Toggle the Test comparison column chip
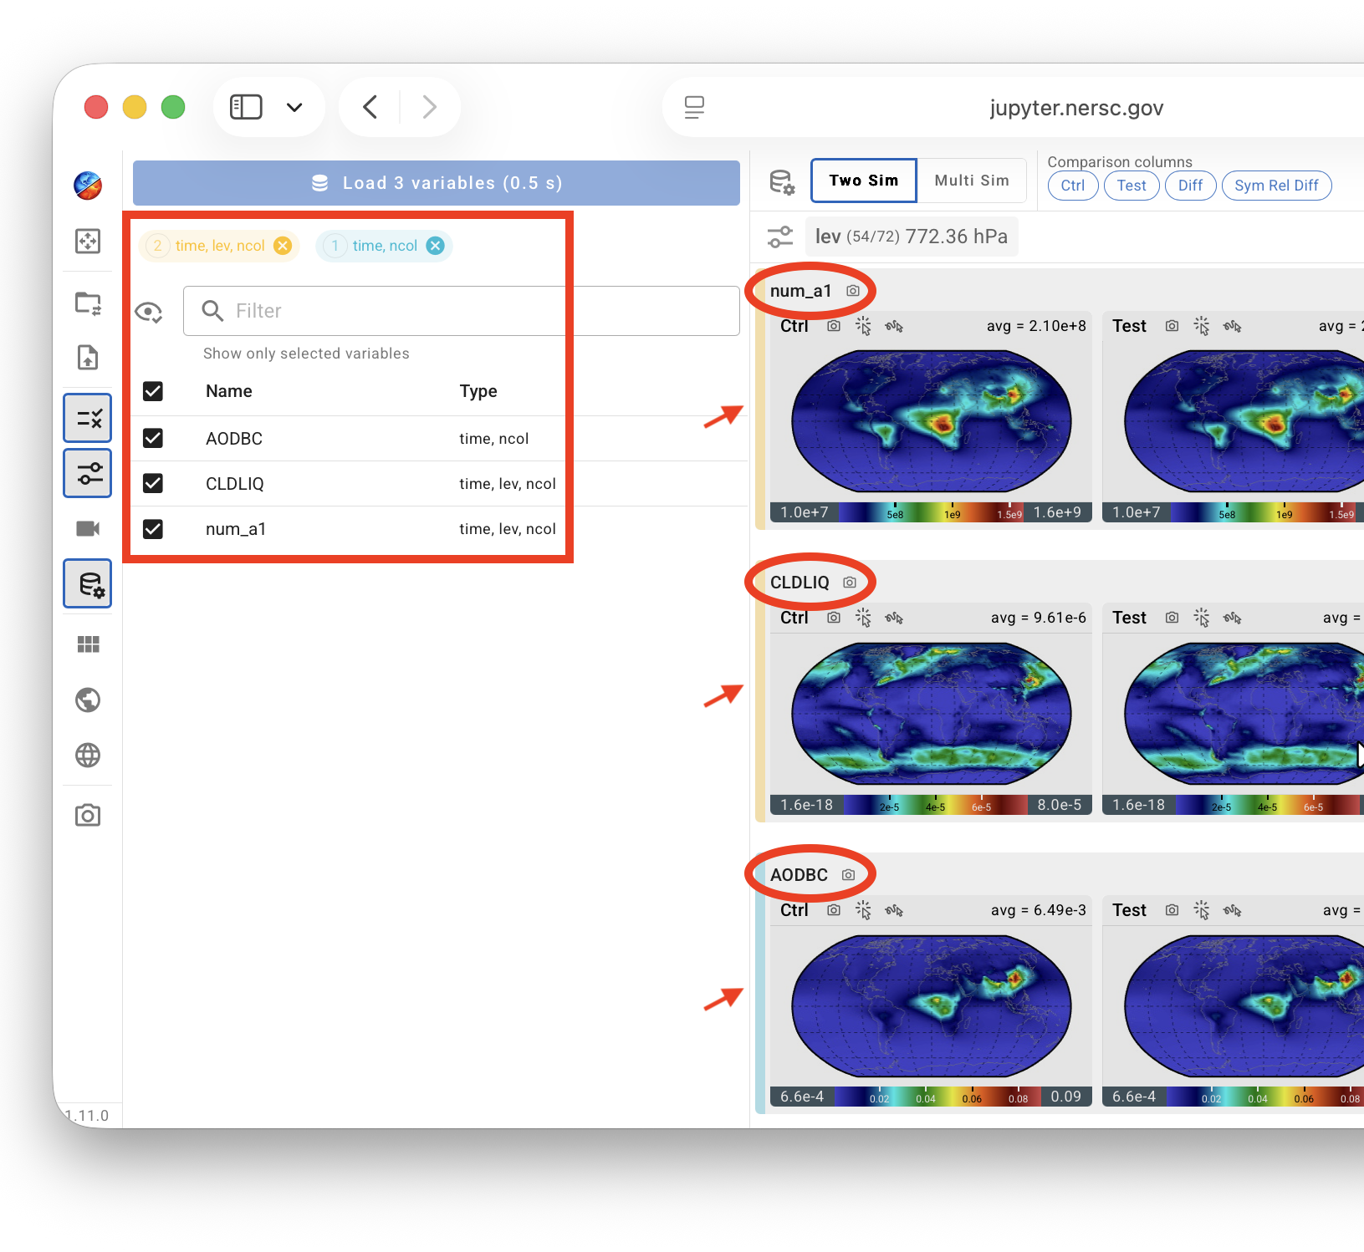The width and height of the screenshot is (1364, 1252). coord(1132,186)
